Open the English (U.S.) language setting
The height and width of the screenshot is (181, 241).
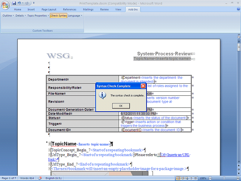(53, 178)
